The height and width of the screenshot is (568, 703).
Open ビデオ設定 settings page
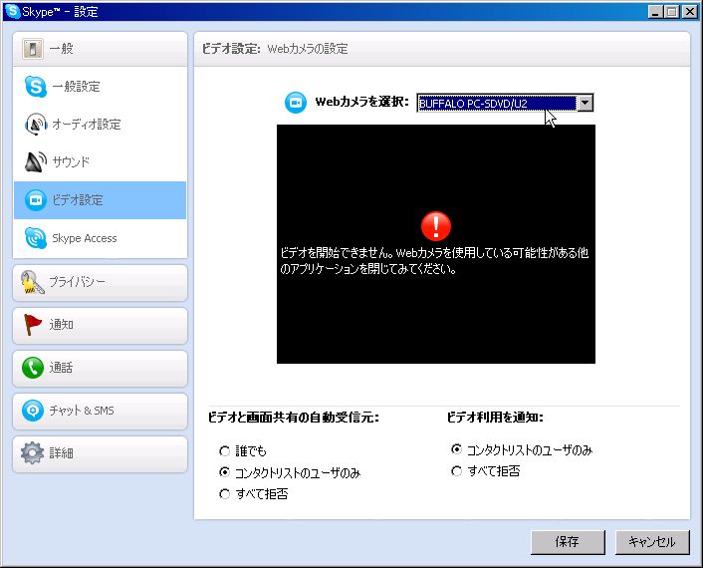point(100,200)
